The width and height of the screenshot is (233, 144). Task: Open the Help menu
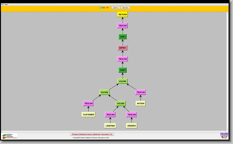click(x=6, y=5)
